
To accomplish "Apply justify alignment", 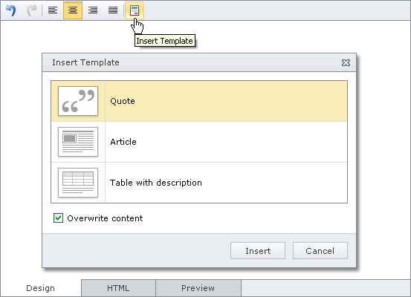I will [x=113, y=10].
